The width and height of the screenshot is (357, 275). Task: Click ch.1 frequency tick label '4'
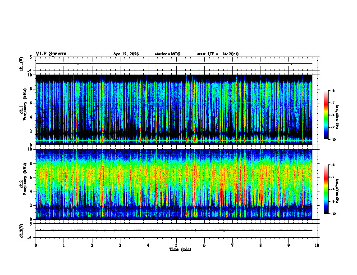tap(32, 117)
